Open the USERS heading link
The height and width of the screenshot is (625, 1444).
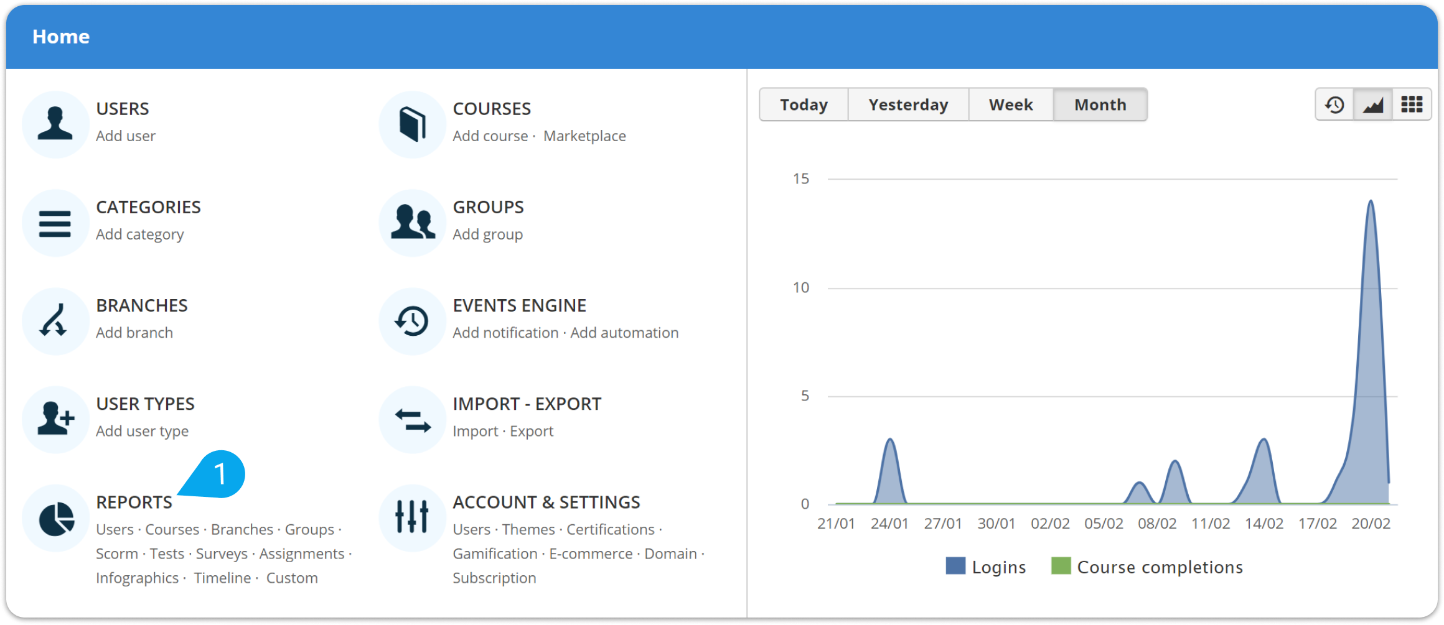click(123, 109)
